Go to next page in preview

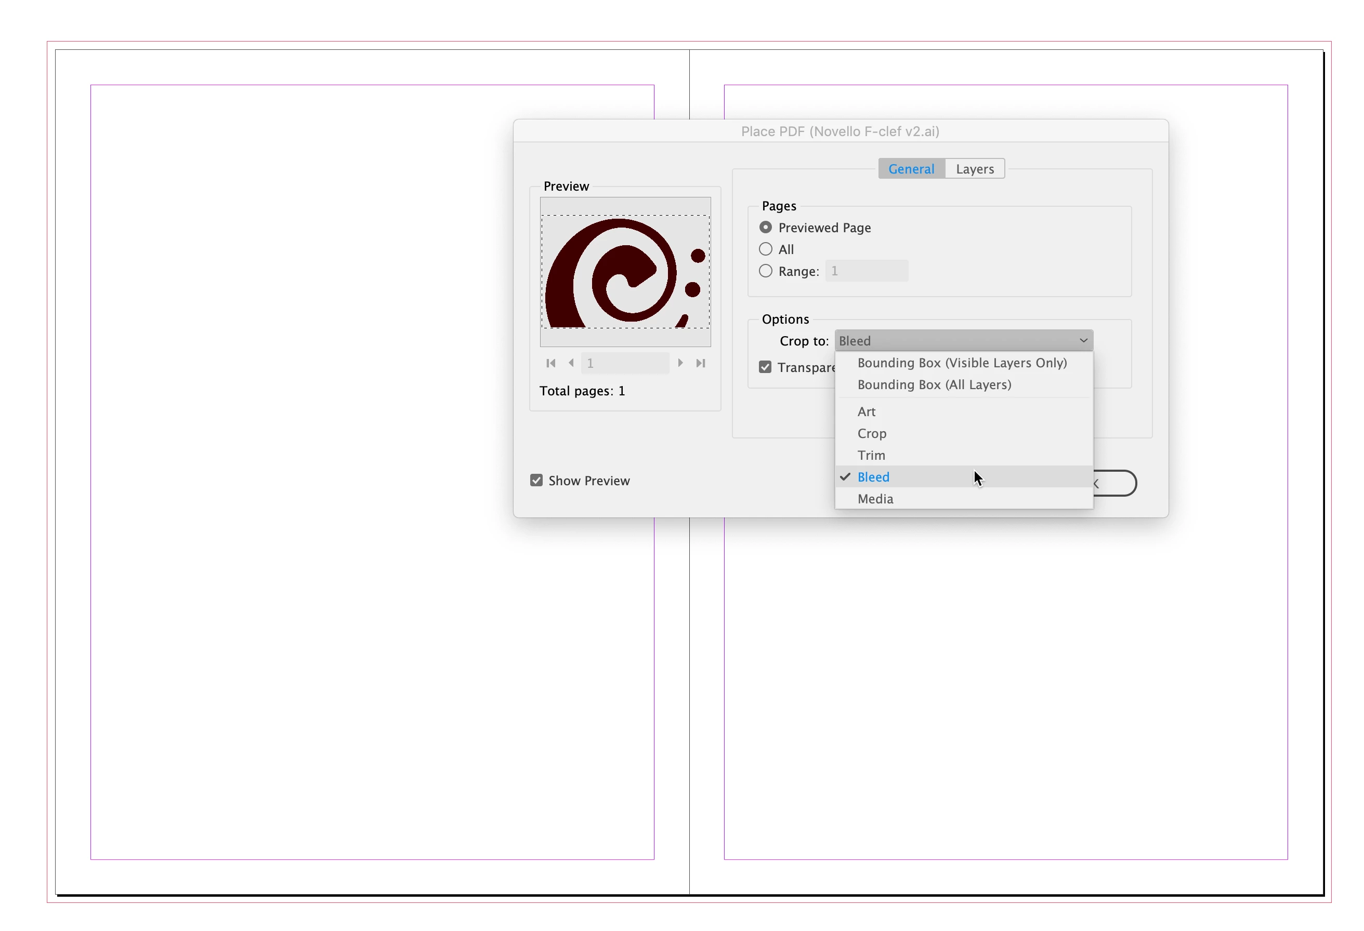pyautogui.click(x=680, y=363)
